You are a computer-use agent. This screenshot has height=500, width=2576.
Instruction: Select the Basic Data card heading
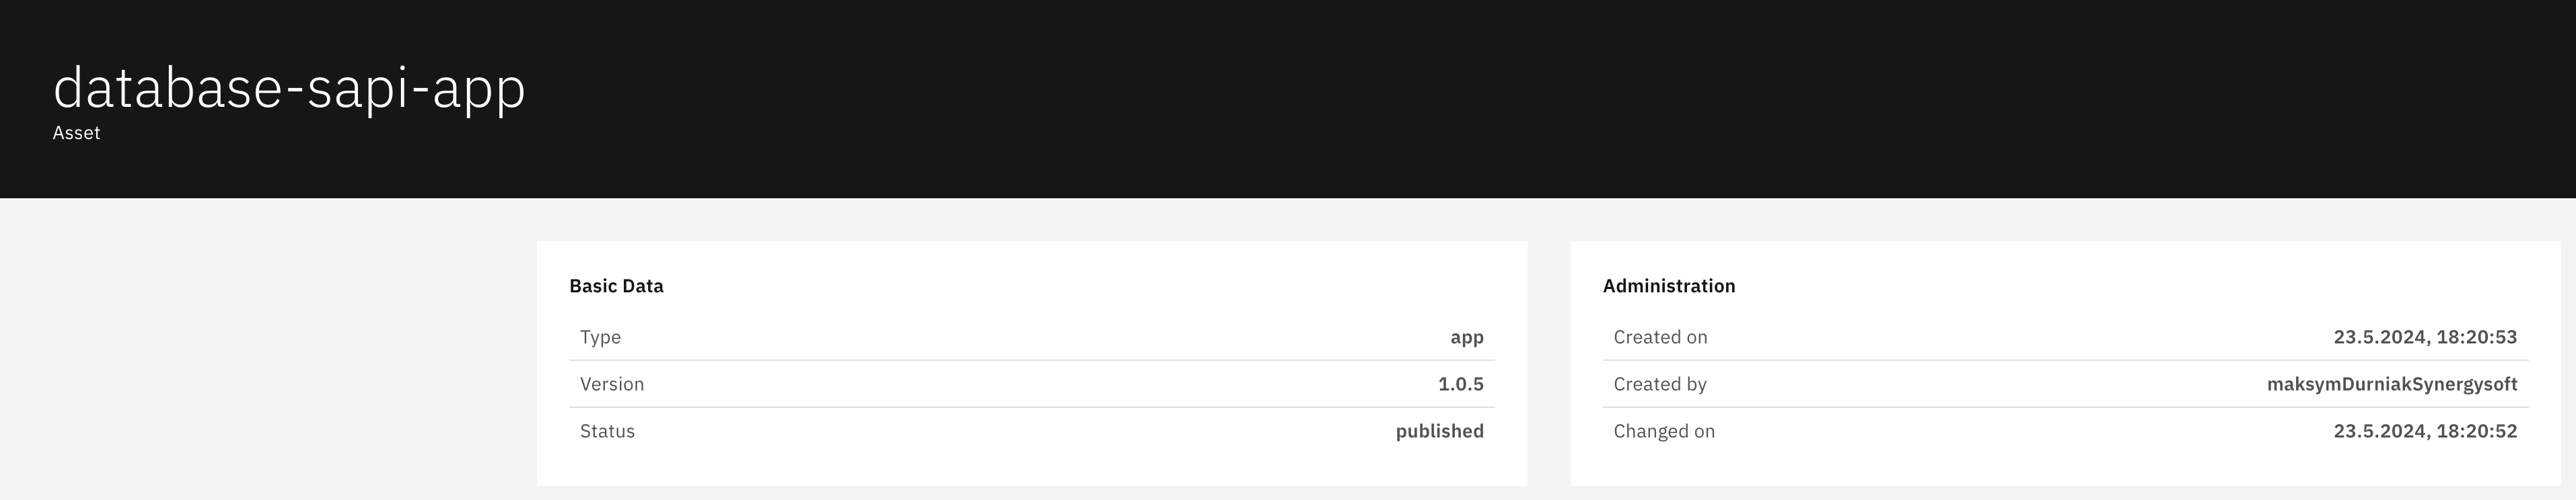point(616,286)
